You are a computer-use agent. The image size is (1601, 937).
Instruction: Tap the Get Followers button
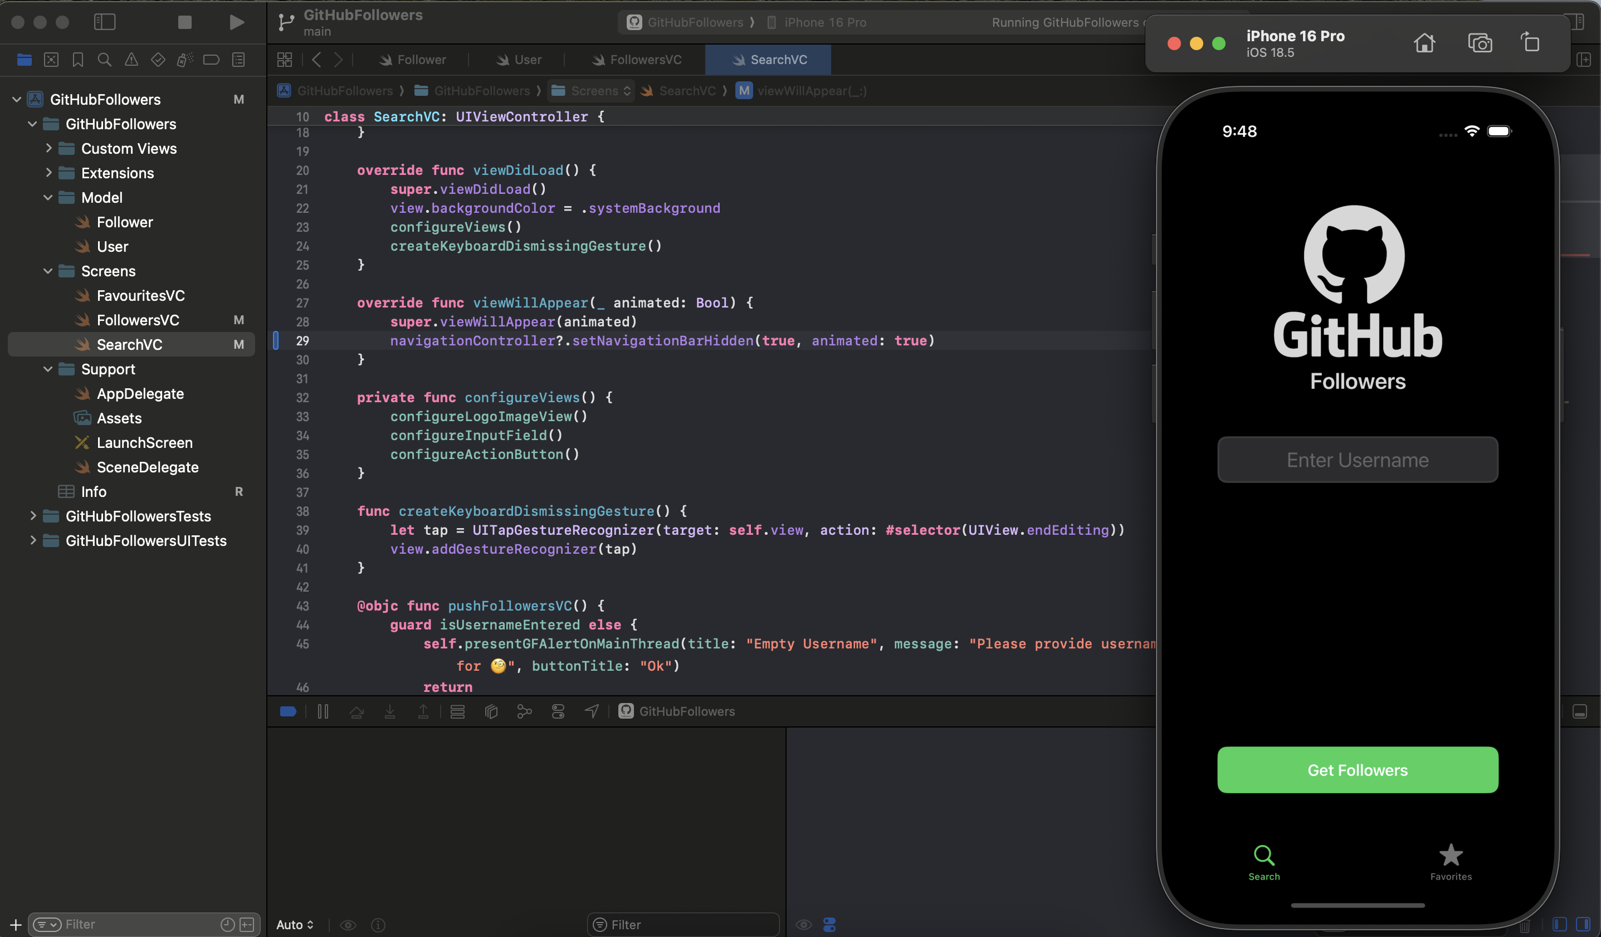point(1358,770)
